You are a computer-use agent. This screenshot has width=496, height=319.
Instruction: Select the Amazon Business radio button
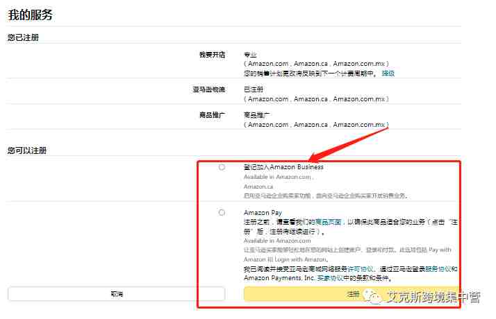(222, 167)
